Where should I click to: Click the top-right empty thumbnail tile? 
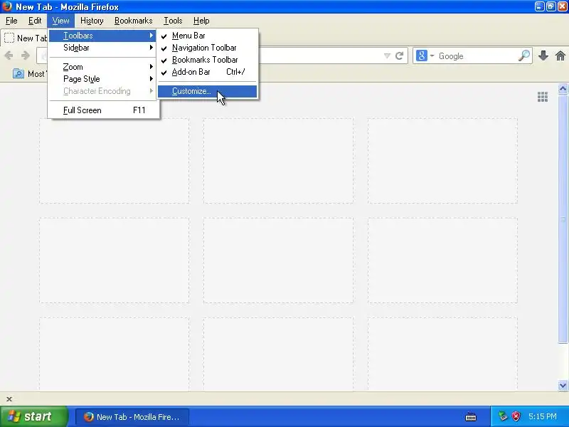click(x=442, y=161)
